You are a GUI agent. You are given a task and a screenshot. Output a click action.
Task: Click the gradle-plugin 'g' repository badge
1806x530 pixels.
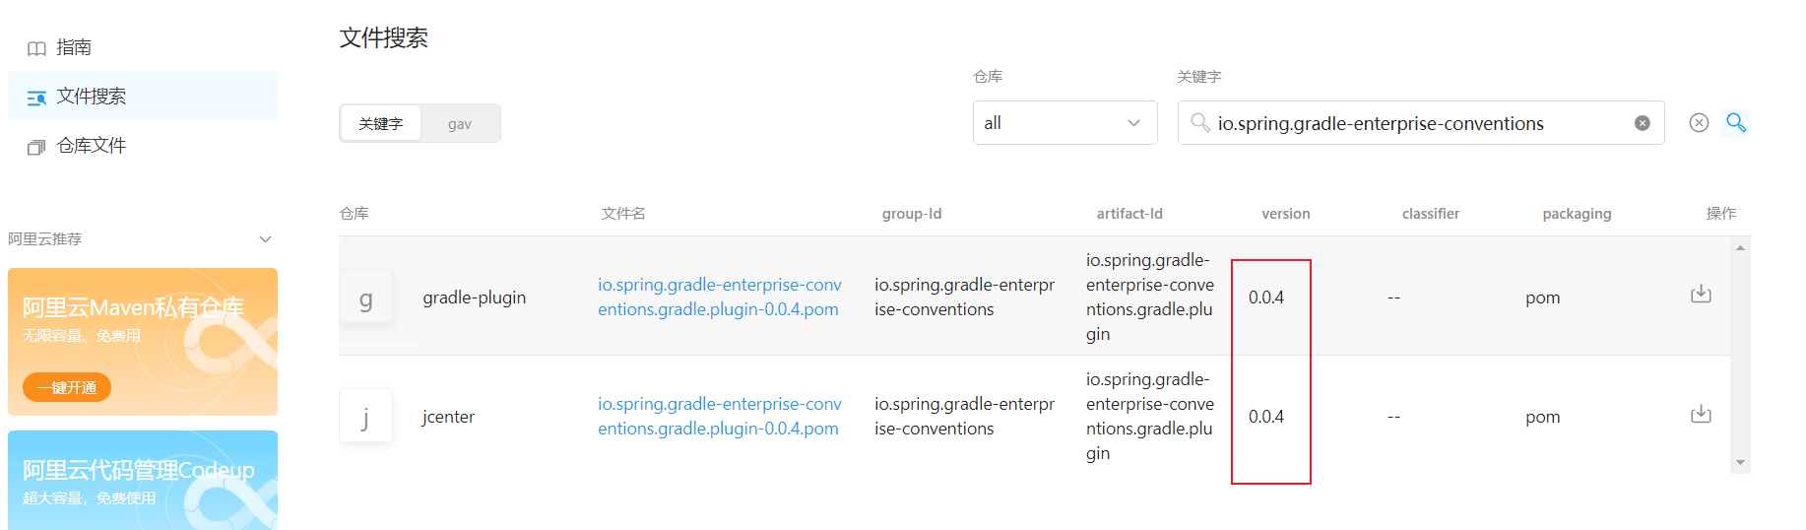click(365, 298)
